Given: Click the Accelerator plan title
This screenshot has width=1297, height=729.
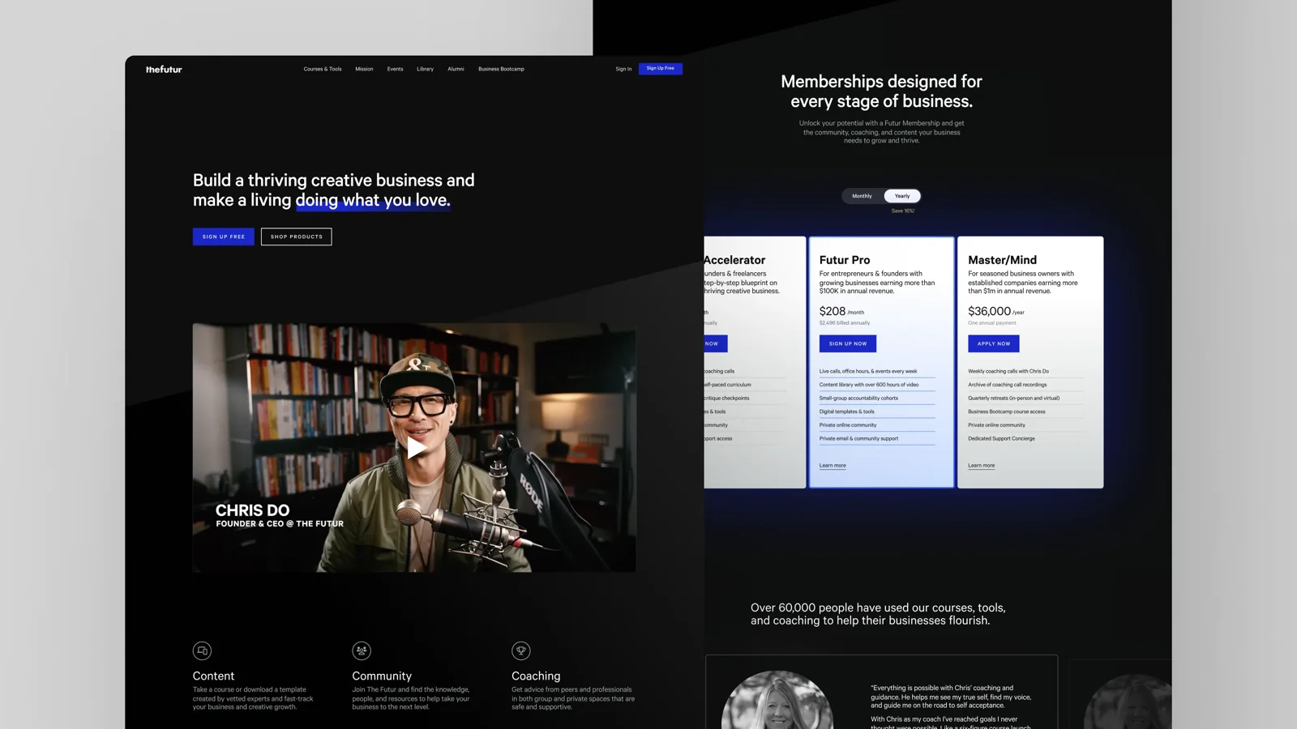Looking at the screenshot, I should click(734, 260).
